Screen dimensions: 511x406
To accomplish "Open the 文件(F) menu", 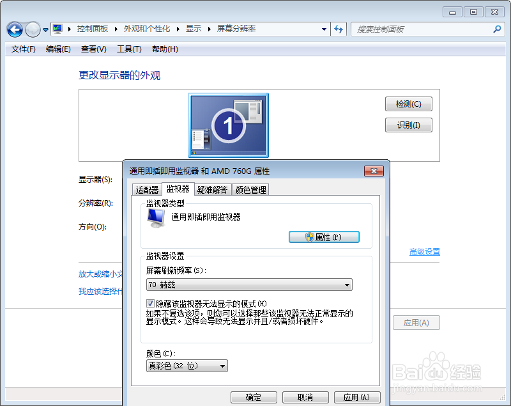I will 23,49.
